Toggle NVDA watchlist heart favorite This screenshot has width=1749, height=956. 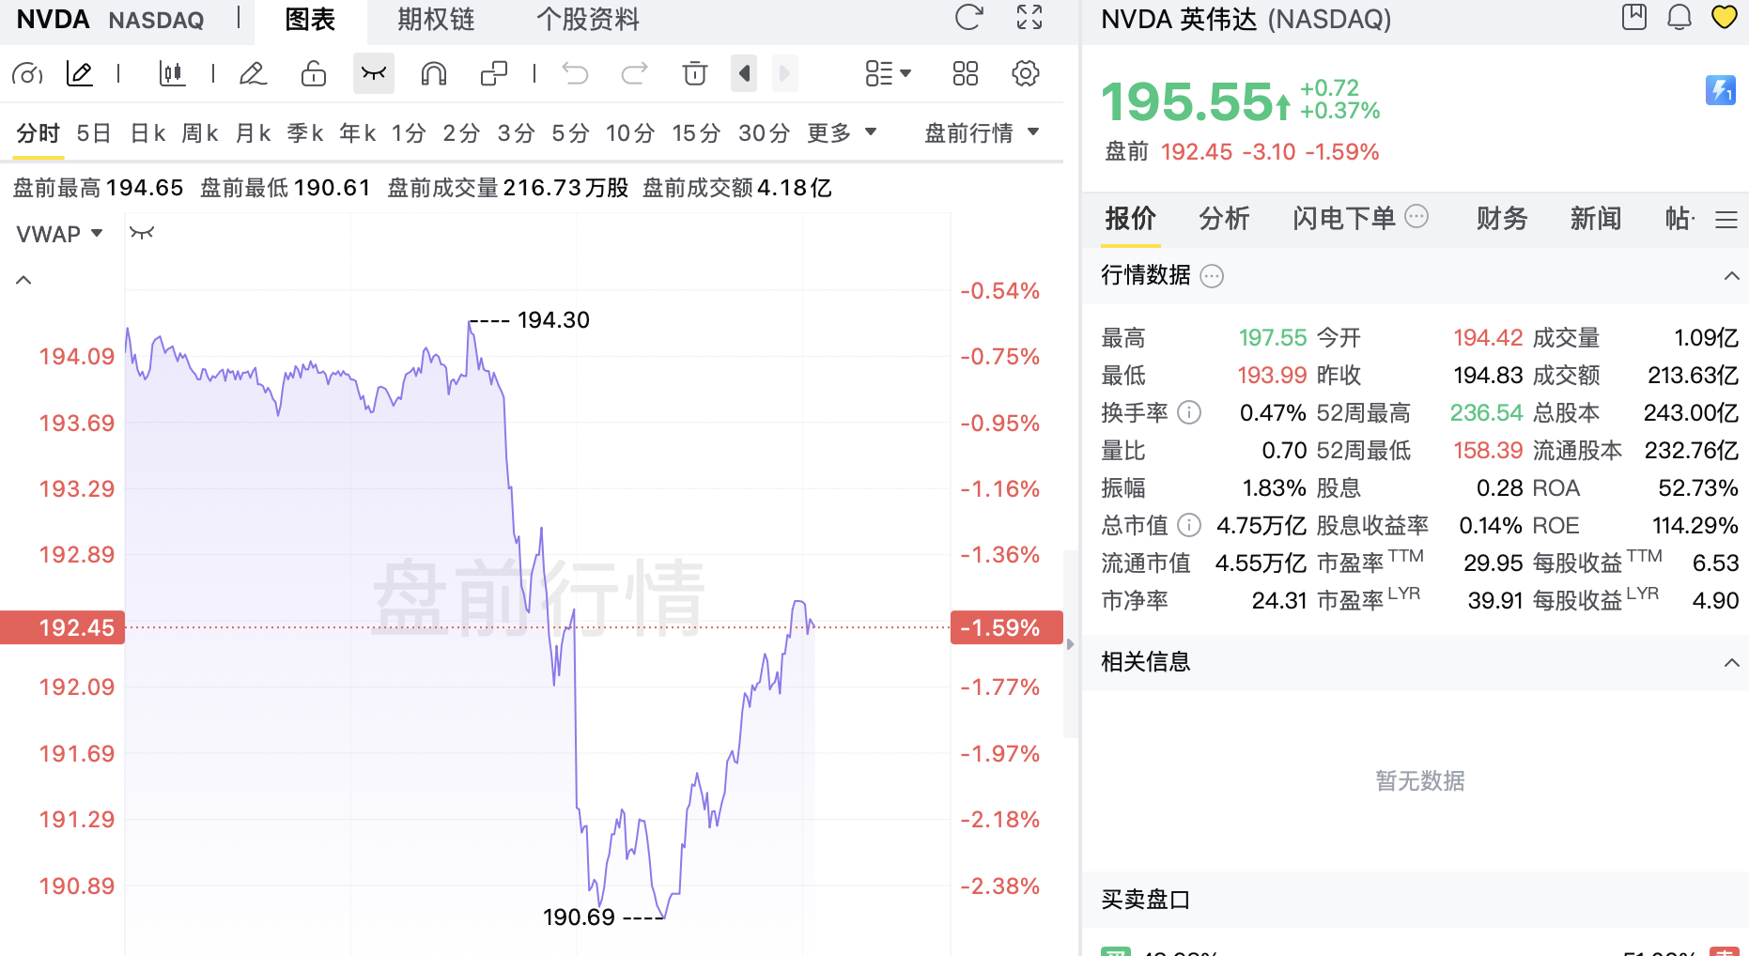[x=1725, y=17]
